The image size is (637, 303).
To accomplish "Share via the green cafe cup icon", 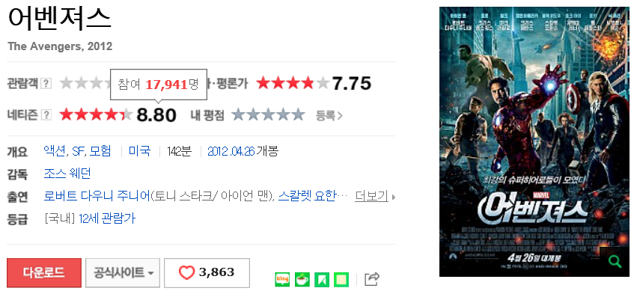I will [302, 280].
